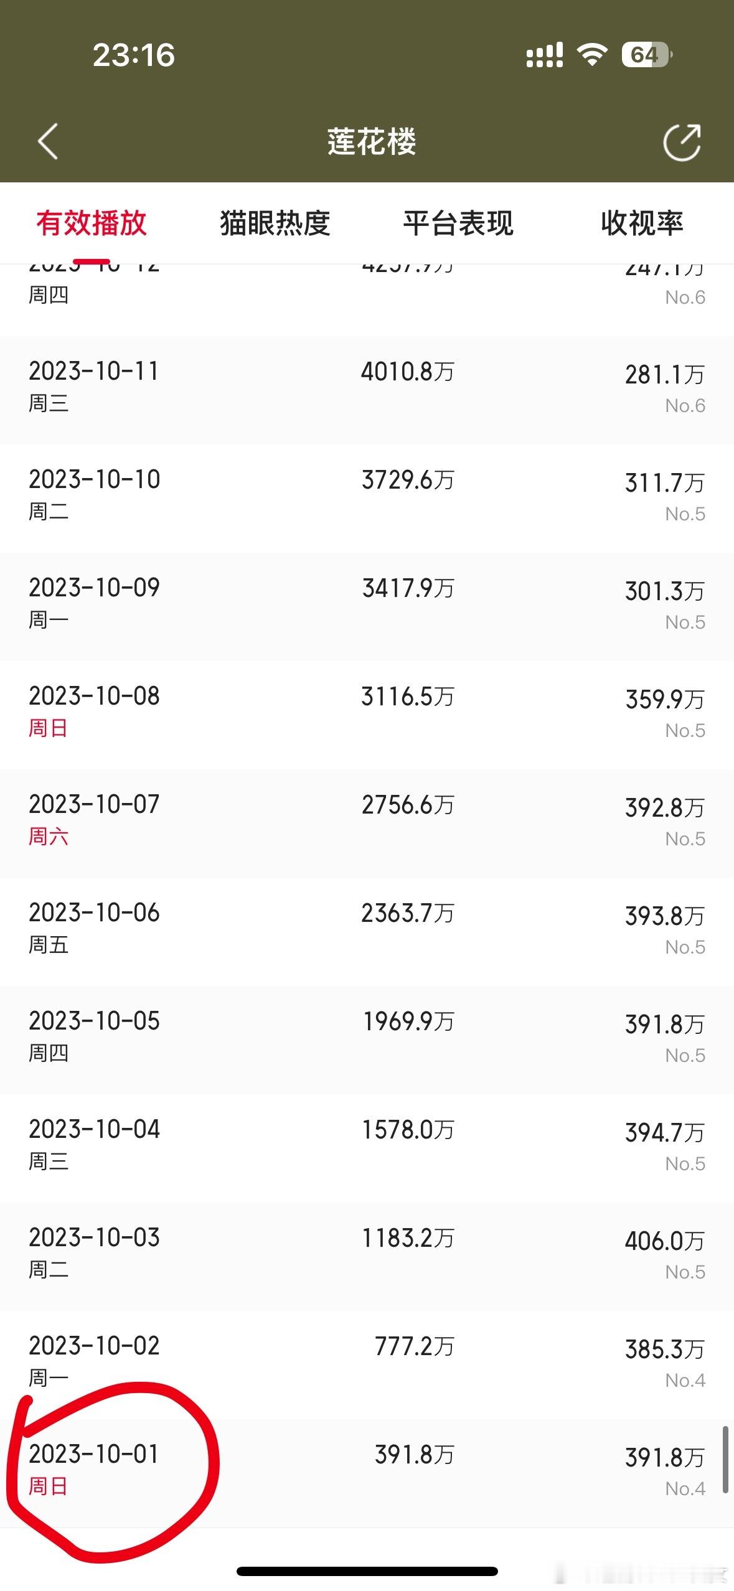Screen dimensions: 734x1591
Task: Select the 2023-10-05 date row
Action: [x=367, y=1040]
